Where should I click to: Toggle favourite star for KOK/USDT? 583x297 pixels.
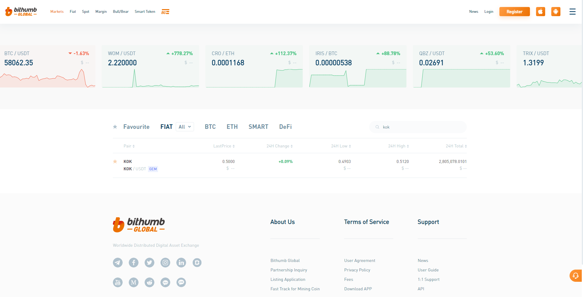[115, 161]
